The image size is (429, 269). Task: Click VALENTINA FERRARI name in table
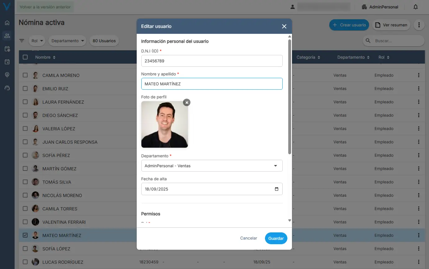[x=64, y=222]
